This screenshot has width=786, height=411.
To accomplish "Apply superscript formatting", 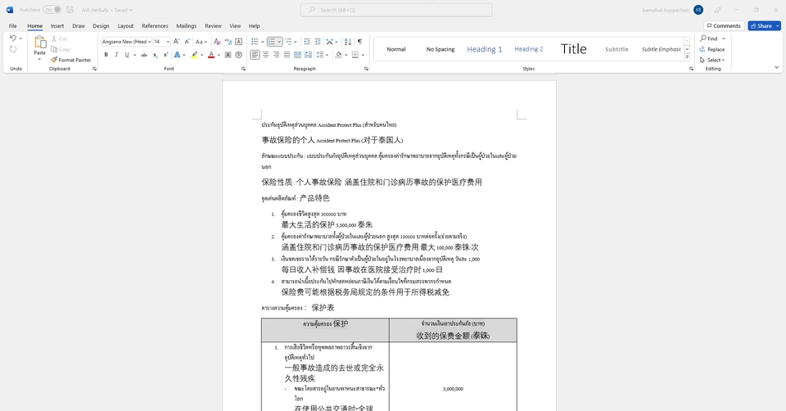I will [x=165, y=55].
